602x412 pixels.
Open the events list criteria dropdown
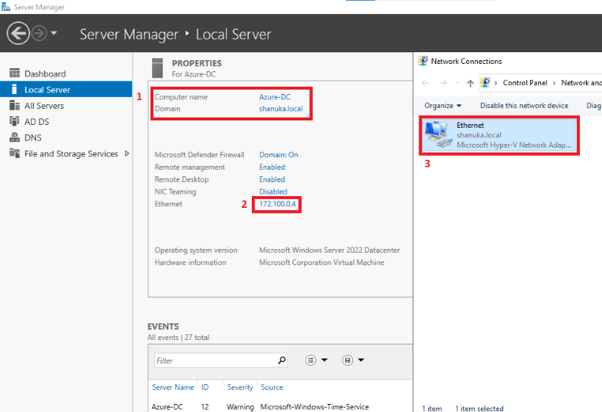click(316, 360)
